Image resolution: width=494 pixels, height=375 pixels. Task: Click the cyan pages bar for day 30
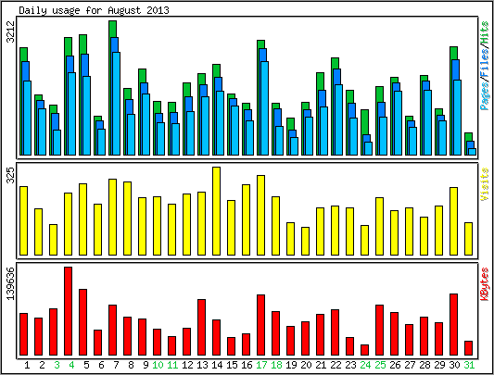tap(458, 118)
